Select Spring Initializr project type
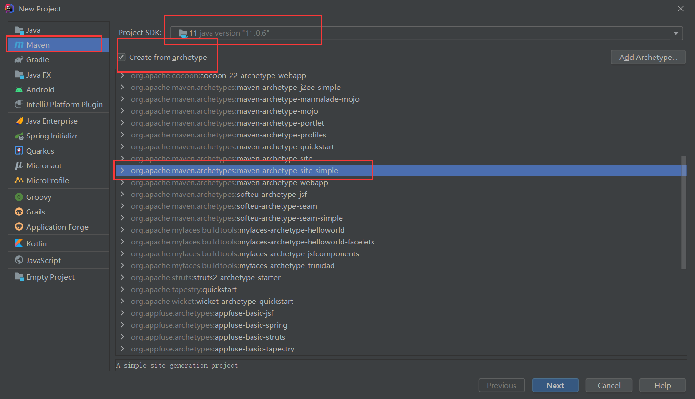The height and width of the screenshot is (399, 695). coord(58,136)
